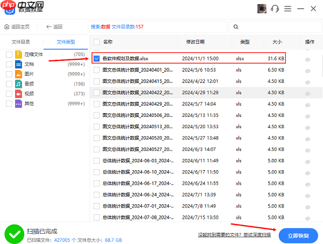Click the 31.6 KB size cell
The height and width of the screenshot is (244, 323).
click(276, 59)
